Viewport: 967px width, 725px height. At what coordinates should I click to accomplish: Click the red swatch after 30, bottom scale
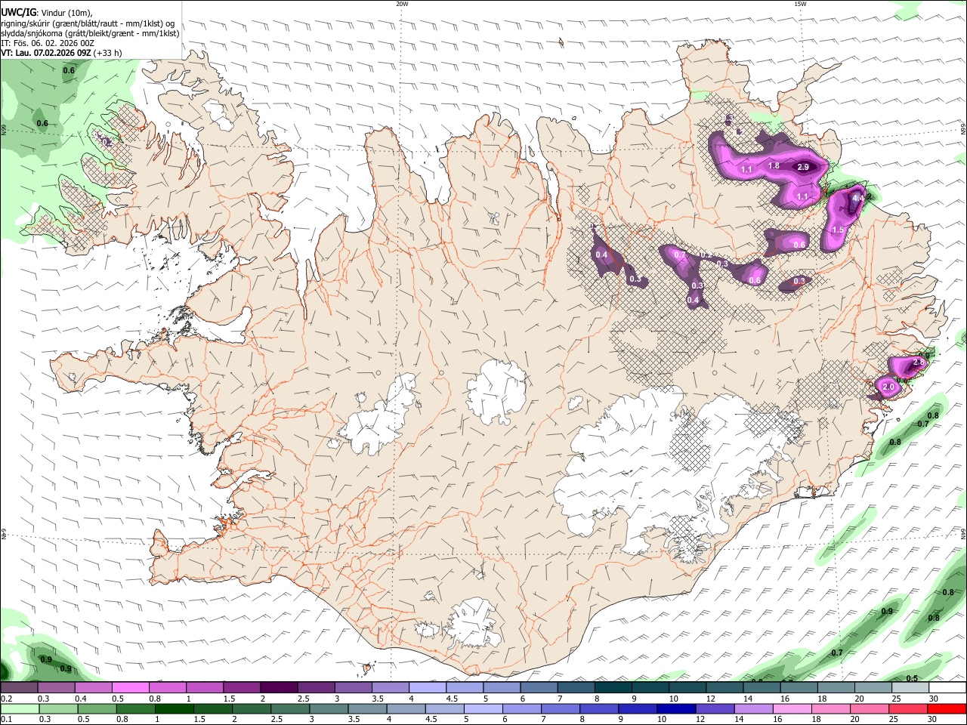(947, 709)
